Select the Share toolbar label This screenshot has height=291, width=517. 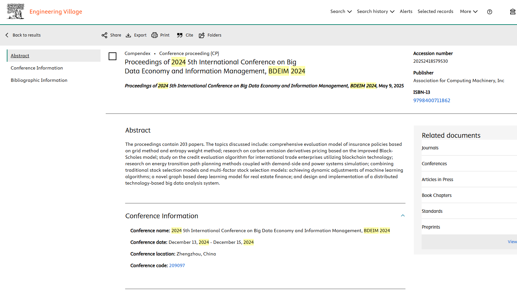pyautogui.click(x=115, y=35)
